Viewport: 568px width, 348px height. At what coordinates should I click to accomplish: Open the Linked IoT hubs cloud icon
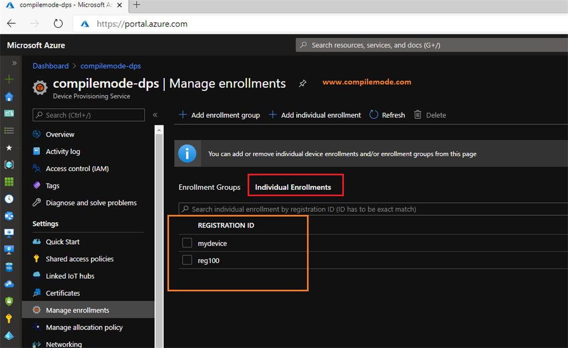coord(36,276)
